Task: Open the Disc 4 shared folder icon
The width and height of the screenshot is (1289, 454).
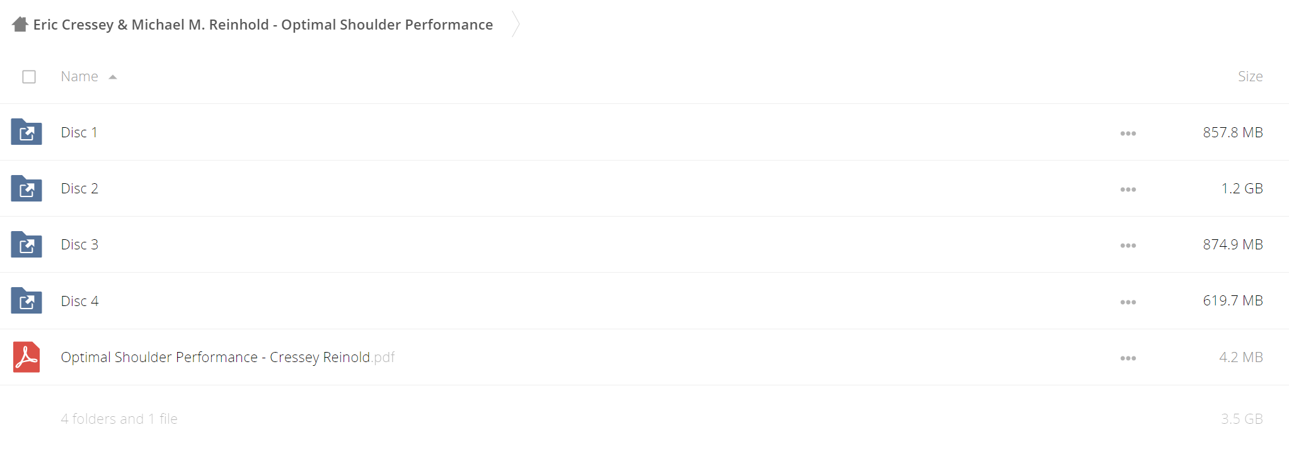Action: (26, 300)
